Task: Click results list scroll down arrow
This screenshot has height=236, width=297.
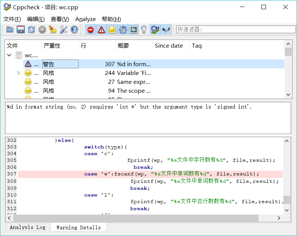Action: pos(288,95)
